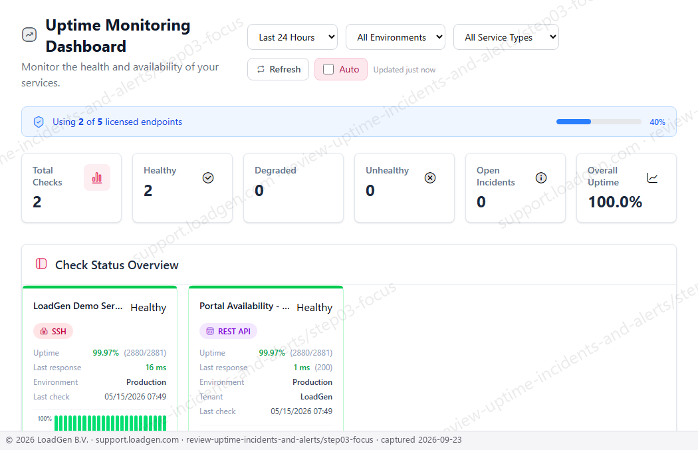Viewport: 698px width, 450px height.
Task: Click the dashboard trend icon beside the title
Action: 29,35
